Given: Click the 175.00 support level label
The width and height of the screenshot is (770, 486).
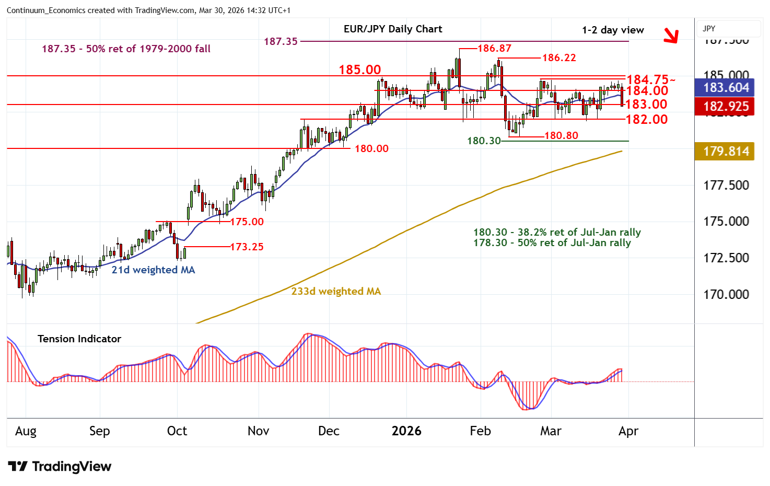Looking at the screenshot, I should point(247,222).
